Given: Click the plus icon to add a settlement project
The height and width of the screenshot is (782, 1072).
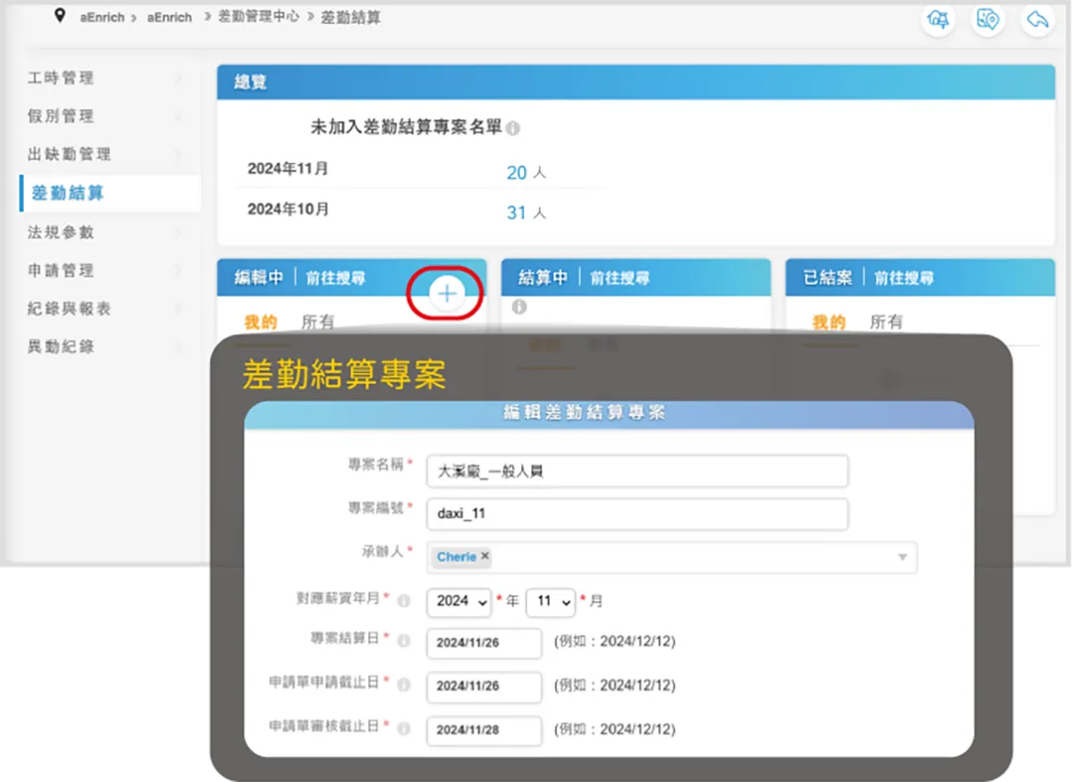Looking at the screenshot, I should pos(446,294).
